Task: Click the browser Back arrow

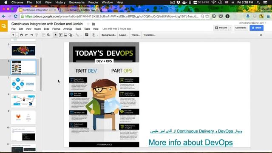Action: pyautogui.click(x=4, y=16)
